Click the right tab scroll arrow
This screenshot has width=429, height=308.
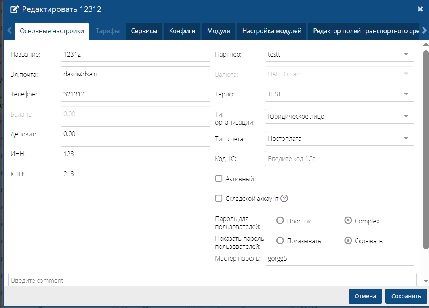pyautogui.click(x=424, y=30)
